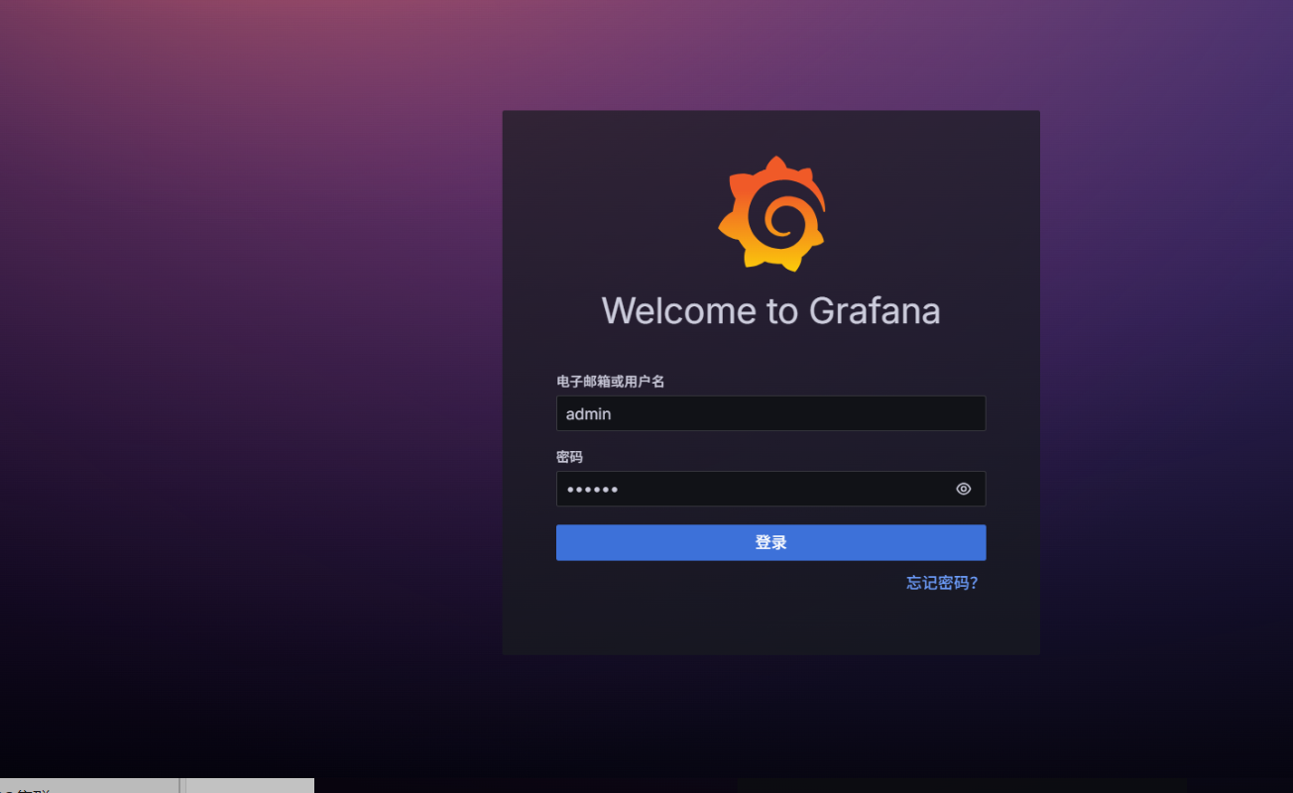The image size is (1293, 793).
Task: Place the cursor after the "admin" text
Action: 613,414
